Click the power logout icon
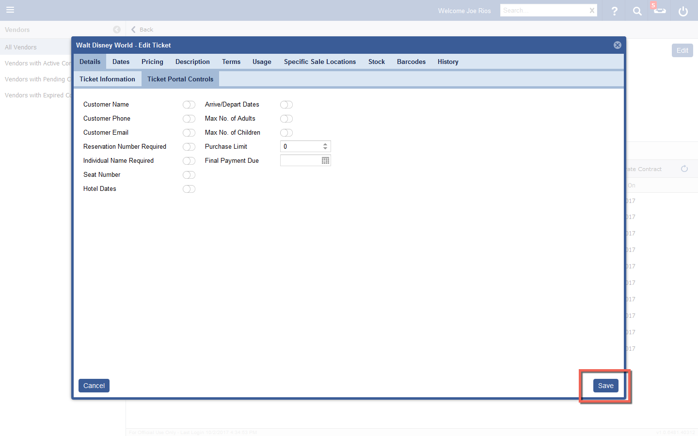 tap(683, 11)
